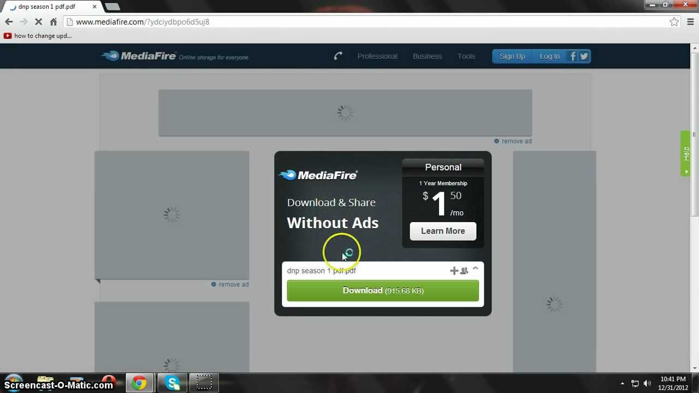Image resolution: width=699 pixels, height=393 pixels.
Task: Click the MediaFire logo in the promo panel
Action: pos(318,175)
